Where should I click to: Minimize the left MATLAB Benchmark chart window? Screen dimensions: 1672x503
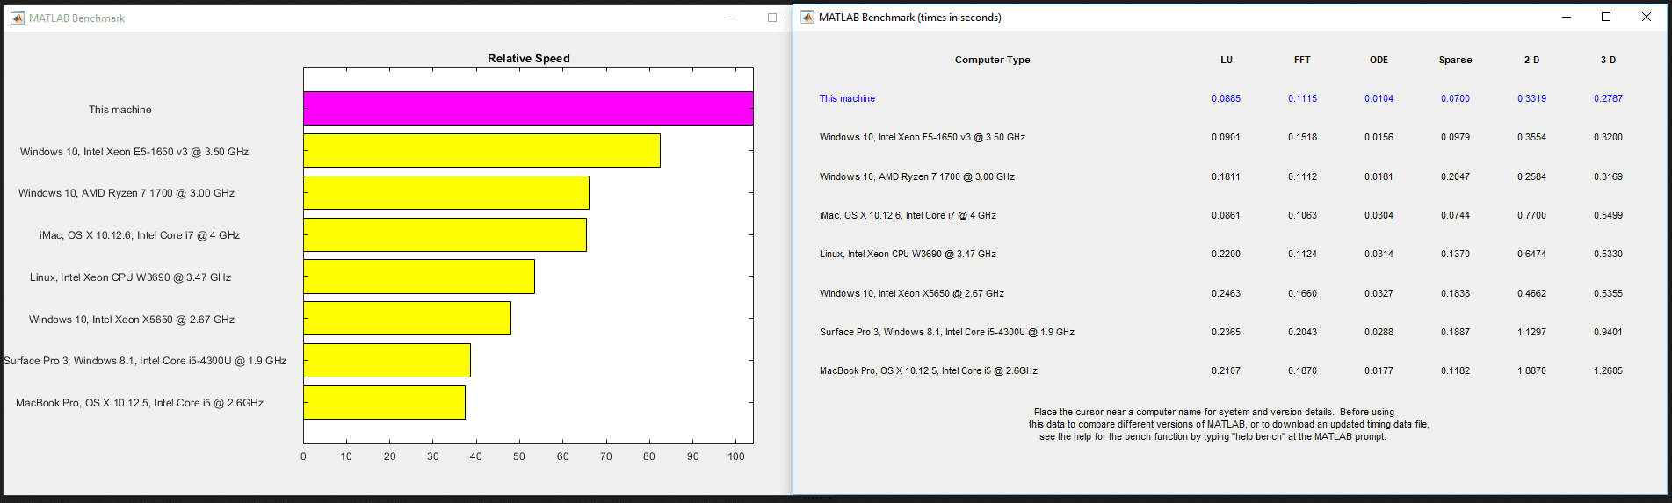click(x=732, y=18)
